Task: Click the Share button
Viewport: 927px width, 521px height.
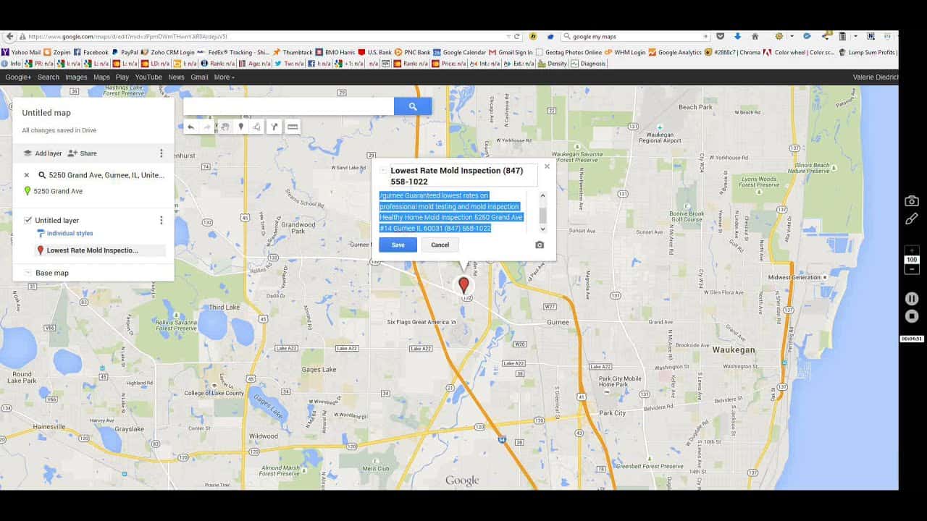Action: pos(82,153)
